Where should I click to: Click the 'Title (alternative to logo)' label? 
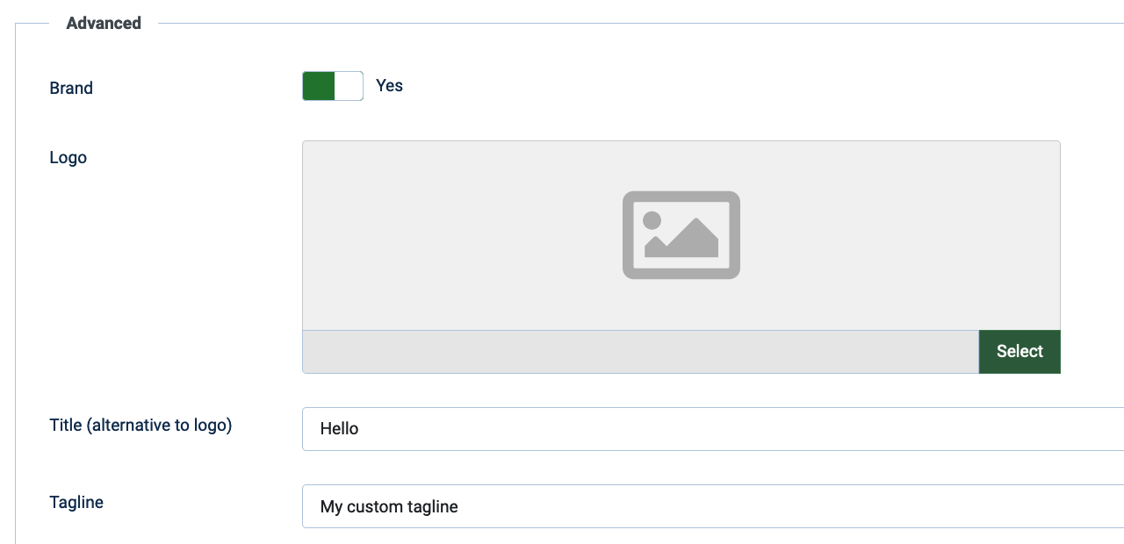point(140,426)
